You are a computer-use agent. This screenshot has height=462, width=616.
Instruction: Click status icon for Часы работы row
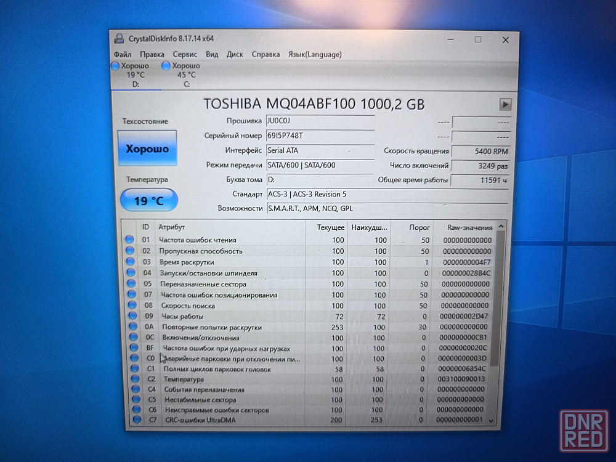click(131, 316)
